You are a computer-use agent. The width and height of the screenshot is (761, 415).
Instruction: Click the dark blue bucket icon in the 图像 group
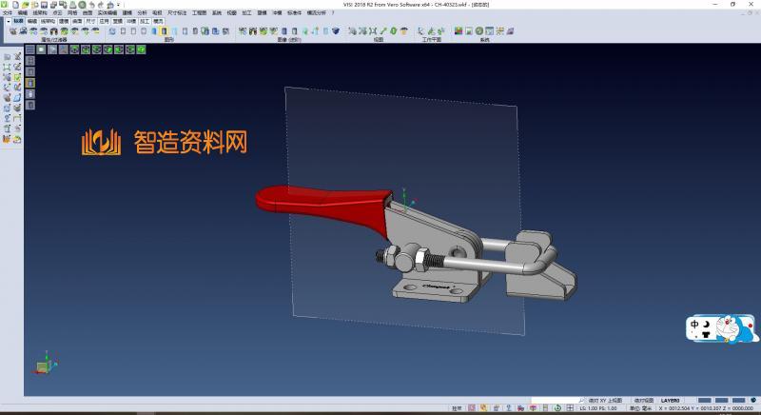336,31
